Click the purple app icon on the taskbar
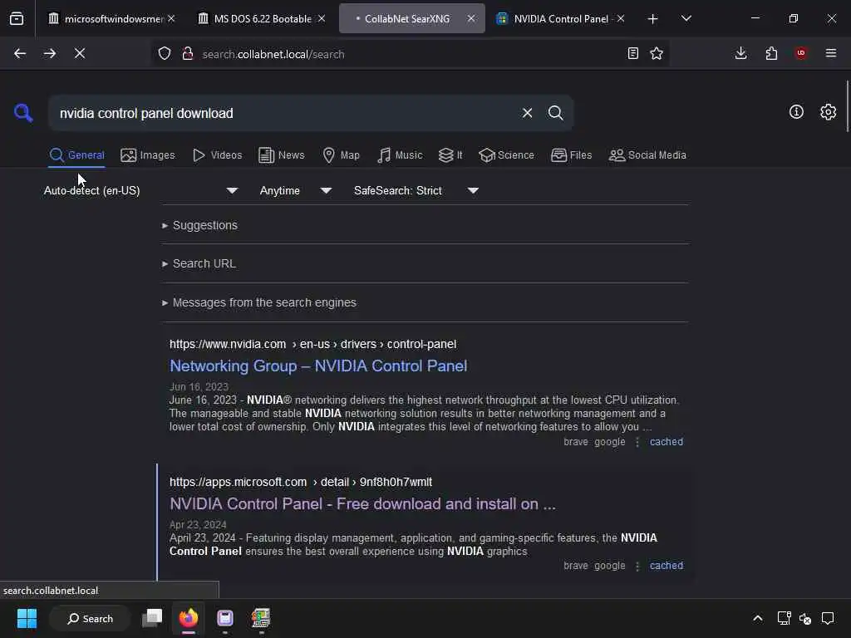The width and height of the screenshot is (851, 638). pos(224,618)
